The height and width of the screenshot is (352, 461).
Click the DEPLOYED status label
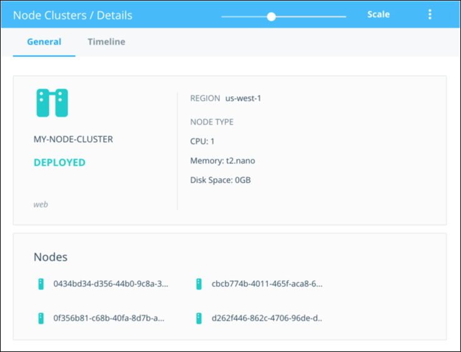(x=59, y=163)
